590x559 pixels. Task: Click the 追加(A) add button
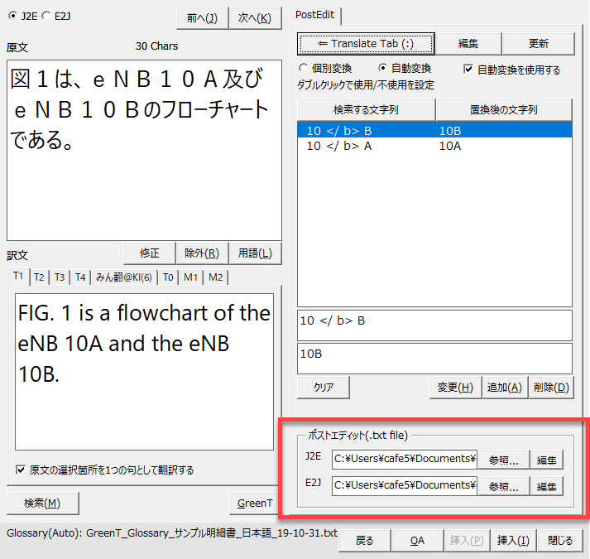pyautogui.click(x=505, y=387)
